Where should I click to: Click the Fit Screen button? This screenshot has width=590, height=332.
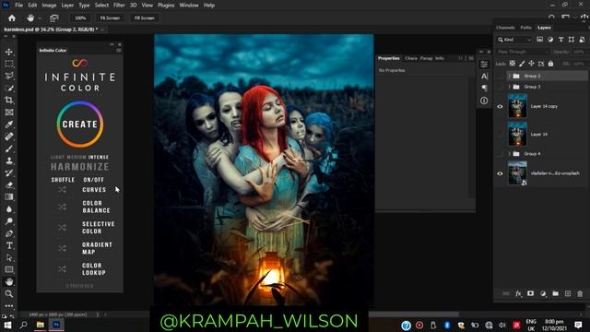[x=110, y=18]
